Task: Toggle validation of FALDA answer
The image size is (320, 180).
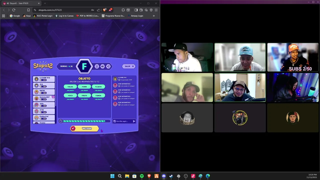Action: (x=70, y=87)
